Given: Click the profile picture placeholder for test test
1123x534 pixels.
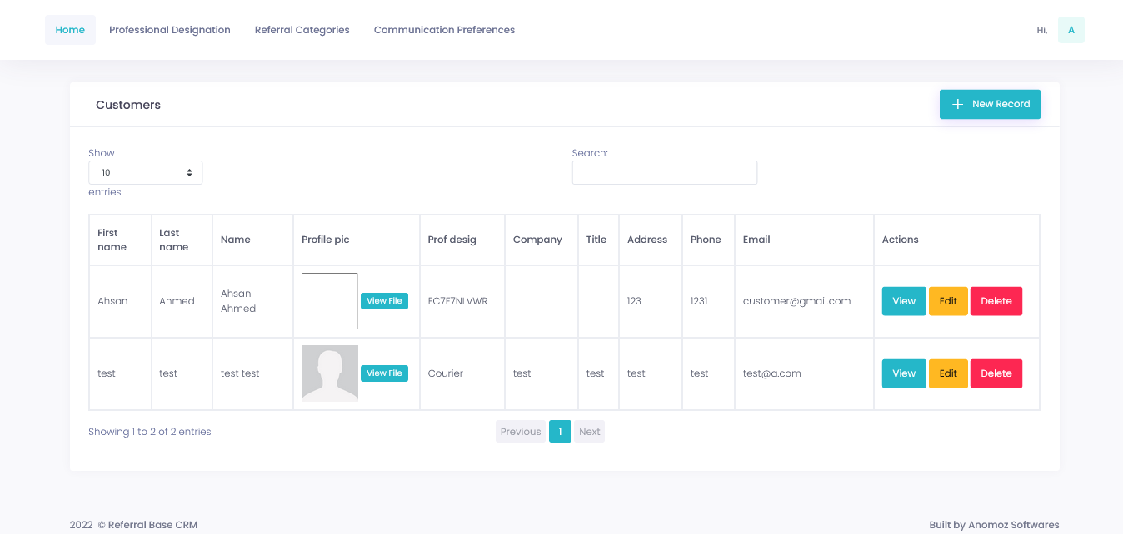Looking at the screenshot, I should (329, 373).
